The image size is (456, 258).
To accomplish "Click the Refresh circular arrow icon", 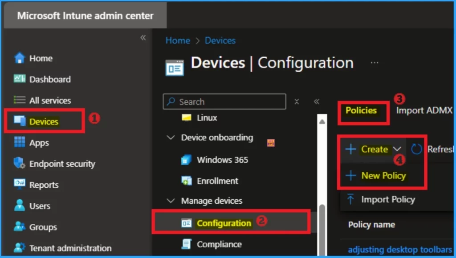I will coord(416,149).
